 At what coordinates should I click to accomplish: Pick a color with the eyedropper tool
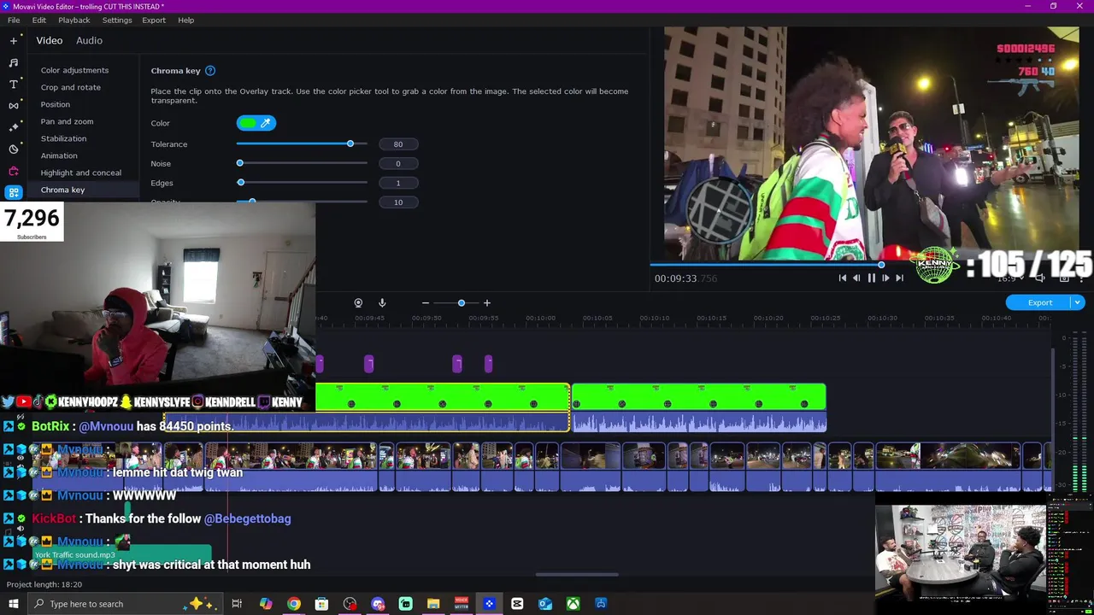266,123
